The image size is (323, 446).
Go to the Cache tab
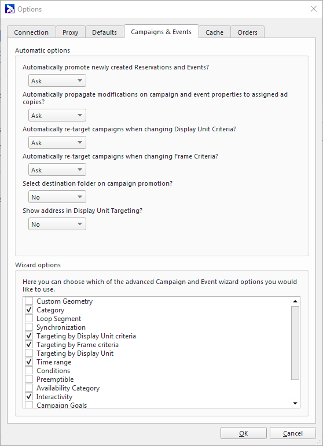coord(214,32)
